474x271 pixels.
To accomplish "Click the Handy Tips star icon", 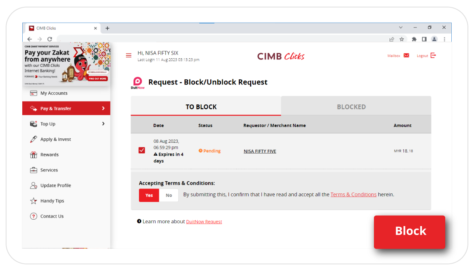I will [34, 201].
